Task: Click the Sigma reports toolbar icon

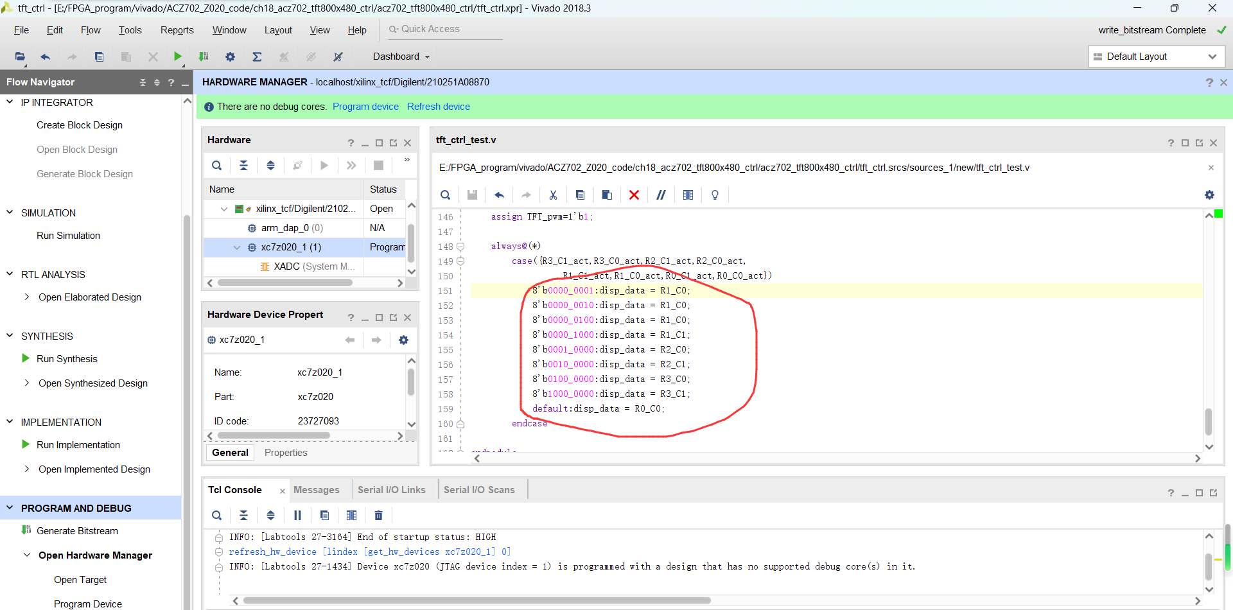Action: coord(257,57)
